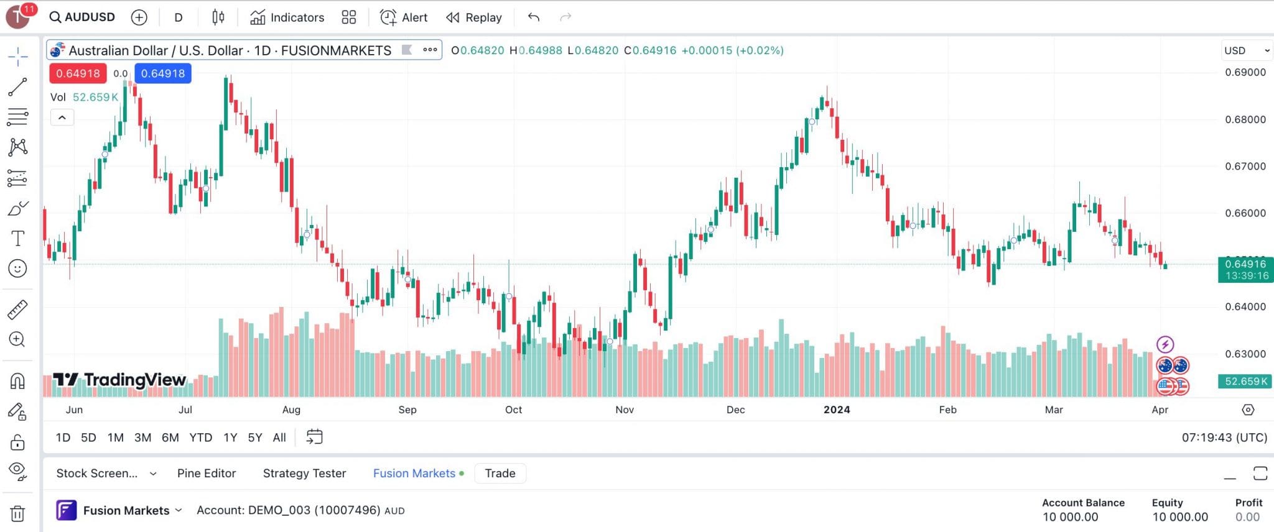This screenshot has width=1274, height=532.
Task: Start bar Replay mode
Action: click(474, 17)
